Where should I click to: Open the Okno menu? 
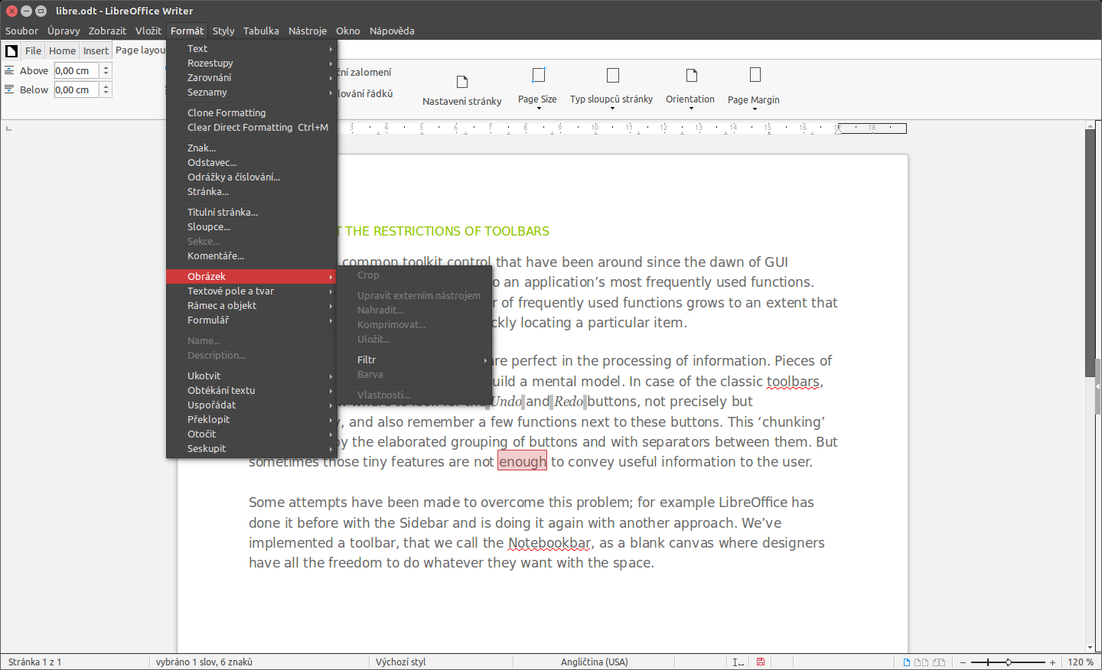347,31
